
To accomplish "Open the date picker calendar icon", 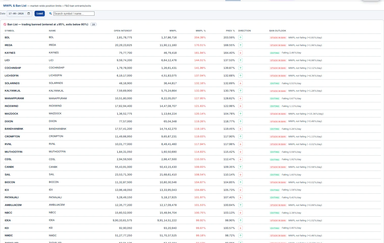I will [x=29, y=14].
